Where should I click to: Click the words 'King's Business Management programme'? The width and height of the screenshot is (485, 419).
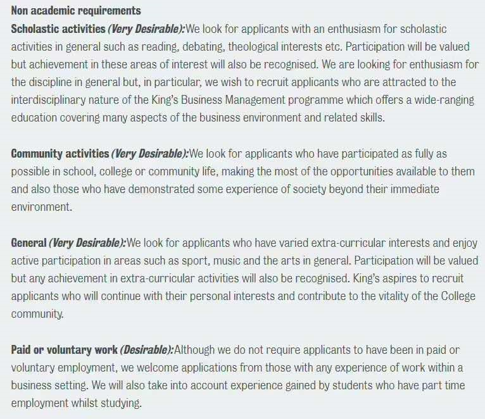pyautogui.click(x=247, y=100)
